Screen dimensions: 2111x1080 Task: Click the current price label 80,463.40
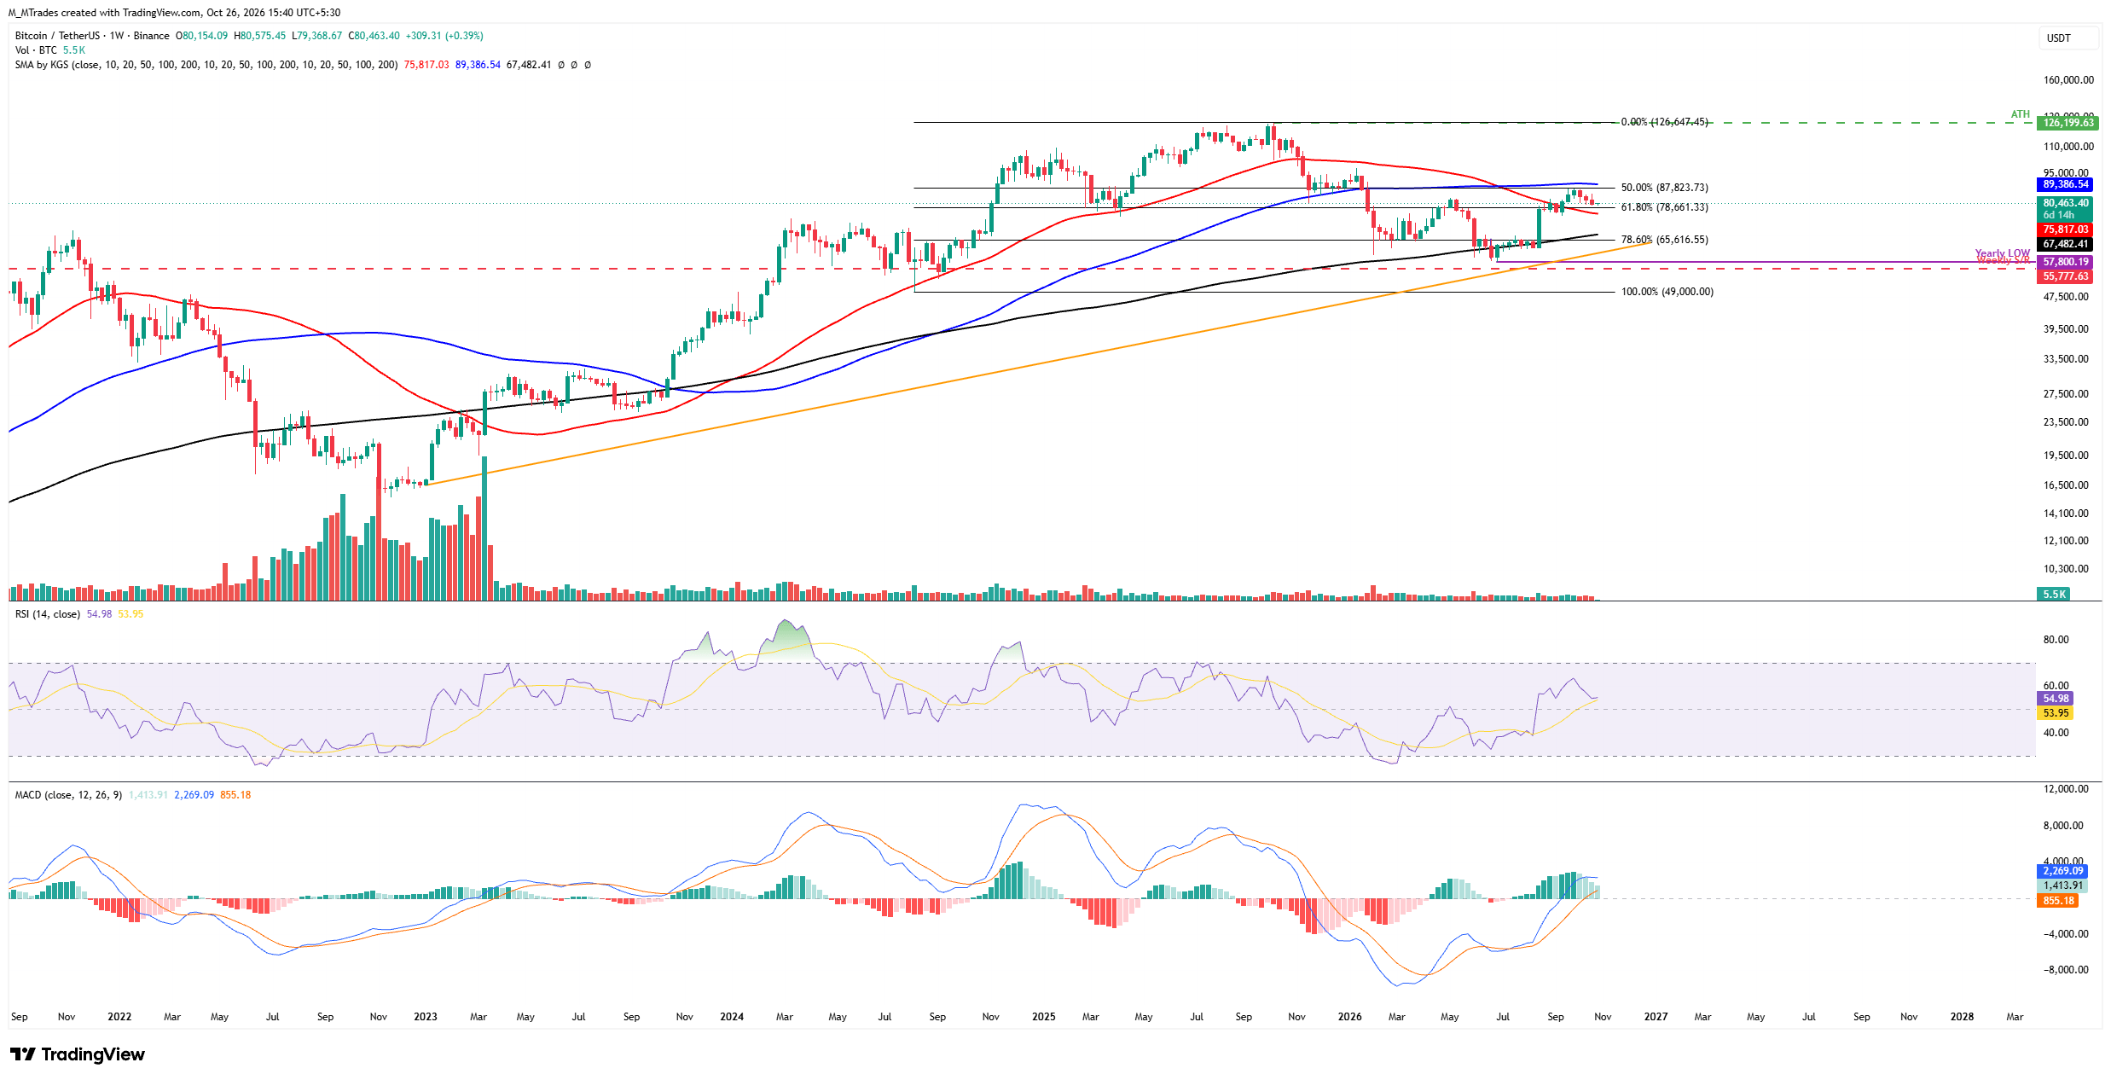pyautogui.click(x=2065, y=203)
